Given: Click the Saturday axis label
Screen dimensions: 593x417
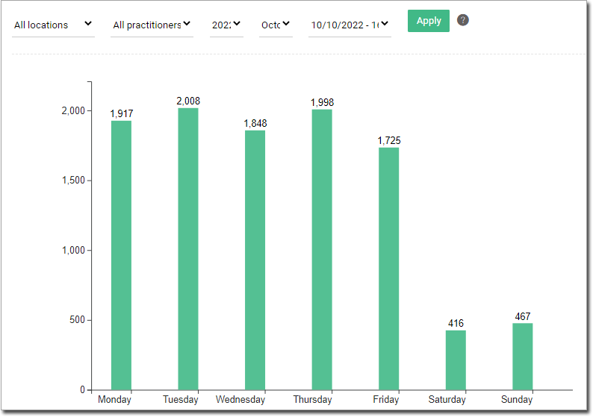Looking at the screenshot, I should pos(445,400).
